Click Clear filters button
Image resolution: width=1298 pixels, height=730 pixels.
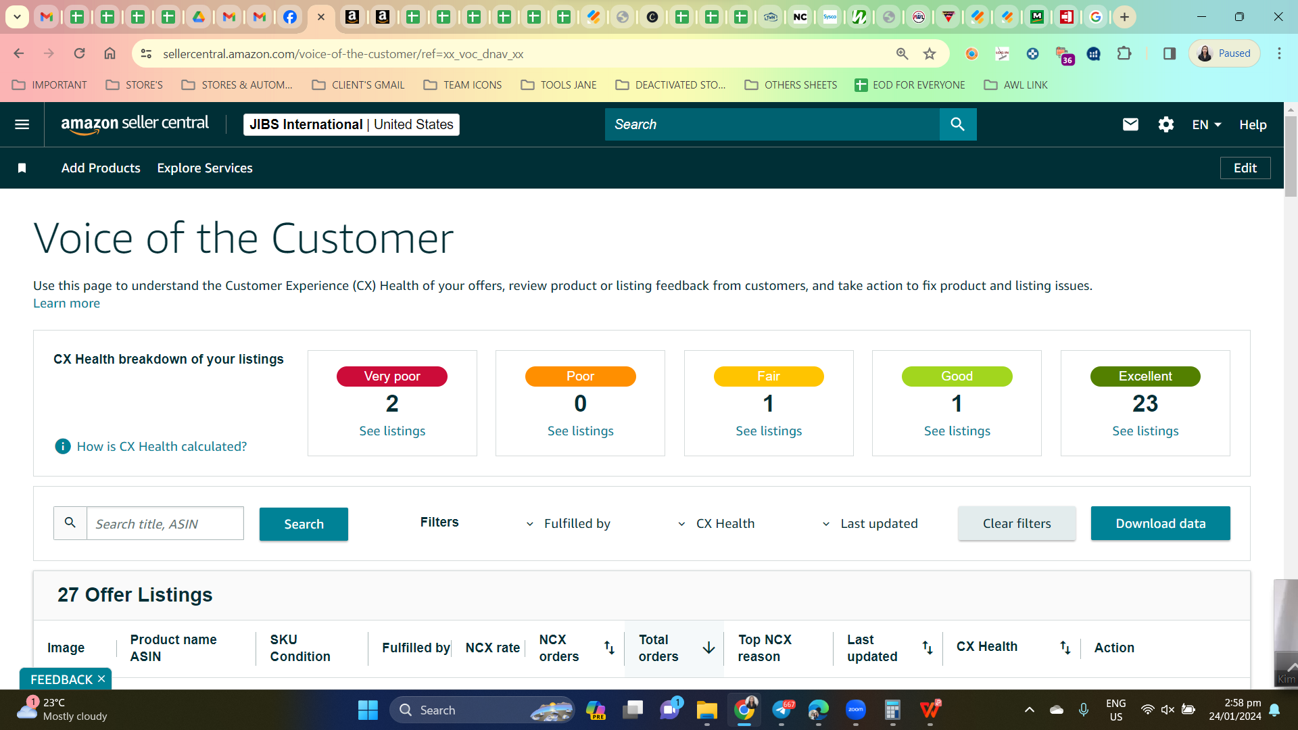1017,523
